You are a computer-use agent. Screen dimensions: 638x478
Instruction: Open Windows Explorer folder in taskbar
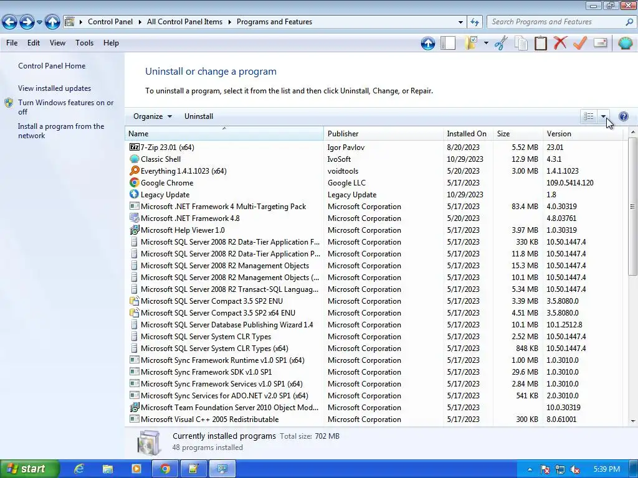(x=107, y=469)
